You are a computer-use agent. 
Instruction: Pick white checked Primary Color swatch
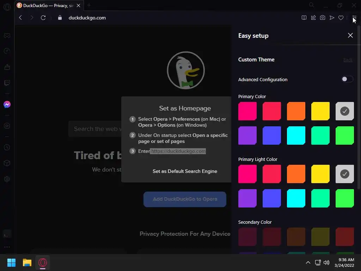point(345,111)
